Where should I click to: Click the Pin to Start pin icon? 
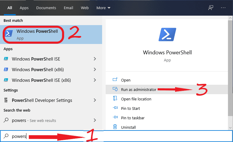115,108
